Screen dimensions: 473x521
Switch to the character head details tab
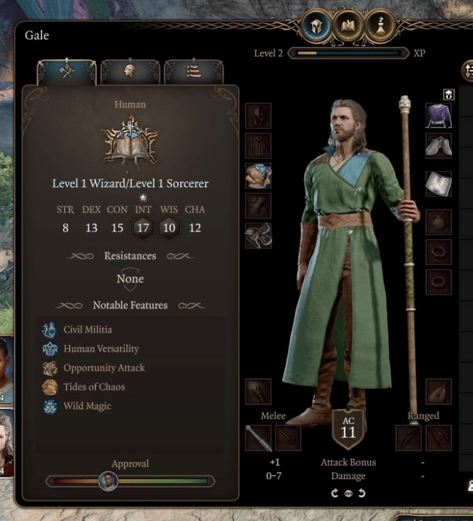(130, 71)
